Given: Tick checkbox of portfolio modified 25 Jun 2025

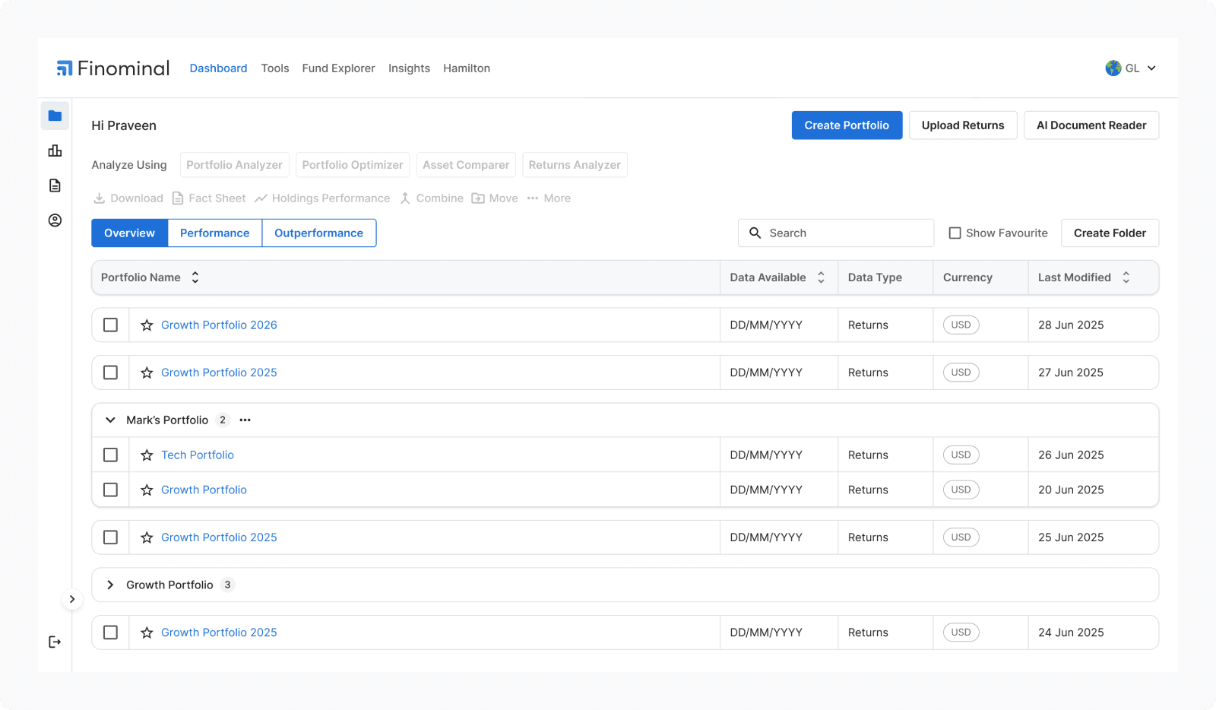Looking at the screenshot, I should tap(110, 537).
